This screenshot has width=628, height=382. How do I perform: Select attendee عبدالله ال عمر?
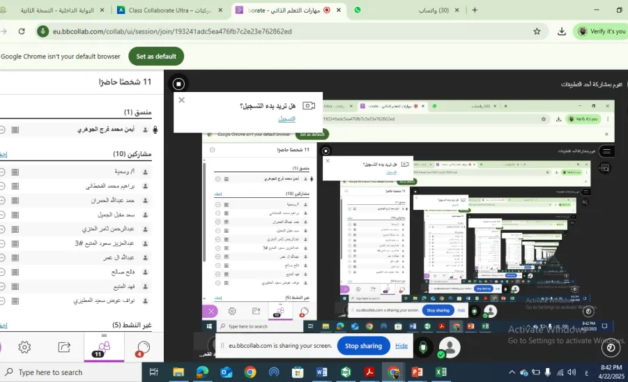click(x=118, y=257)
